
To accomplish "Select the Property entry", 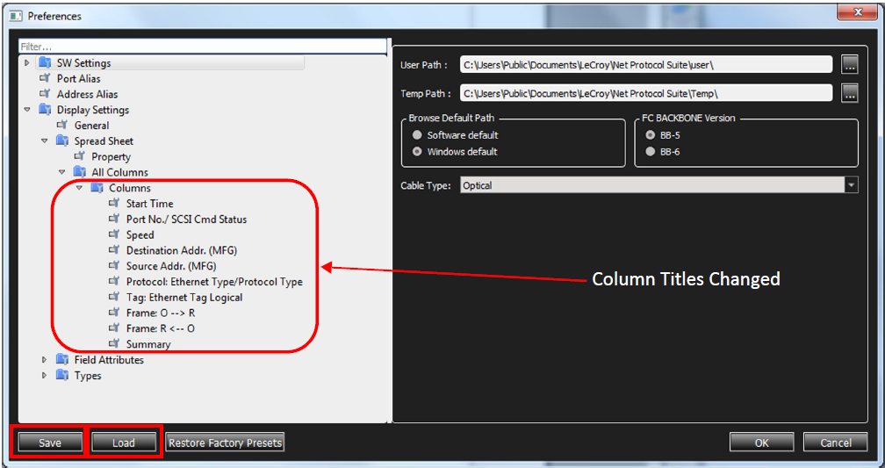I will point(111,157).
